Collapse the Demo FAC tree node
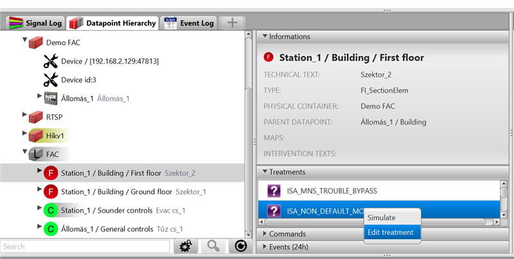This screenshot has height=259, width=514. 25,40
